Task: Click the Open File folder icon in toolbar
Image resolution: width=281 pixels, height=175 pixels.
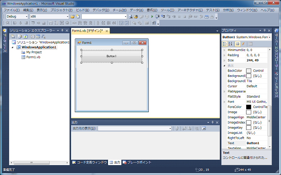Action: click(72, 17)
